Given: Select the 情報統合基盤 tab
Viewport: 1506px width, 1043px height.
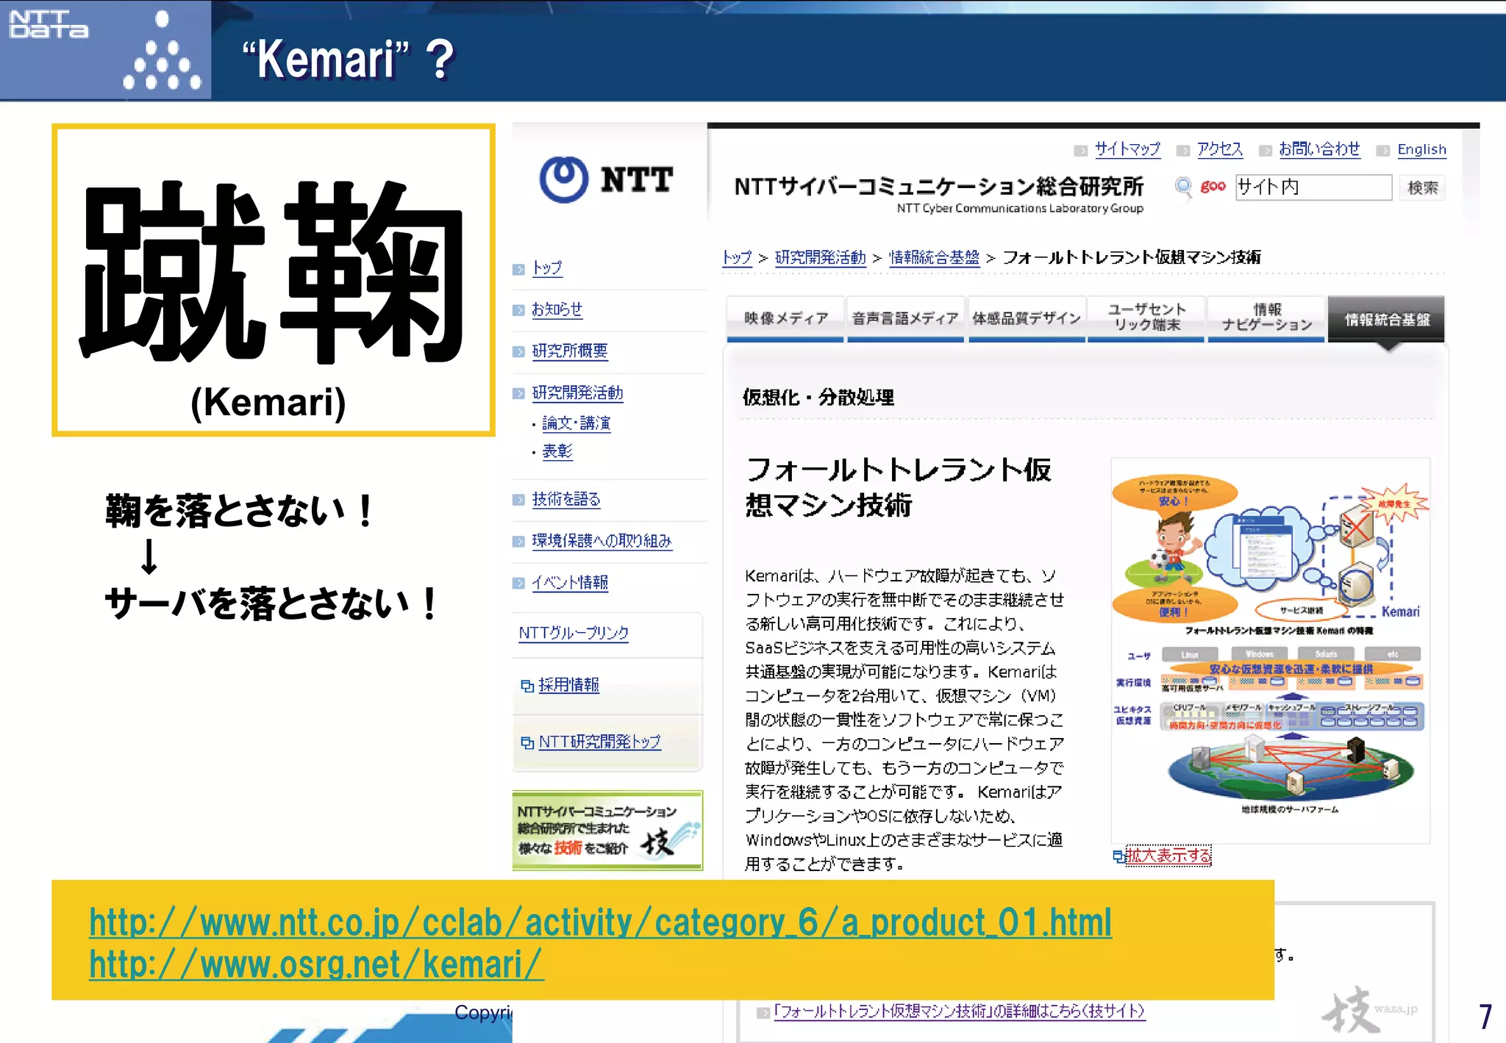Looking at the screenshot, I should point(1386,319).
